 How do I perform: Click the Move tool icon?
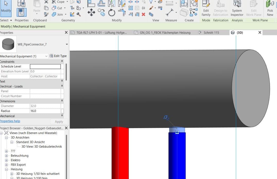pos(91,12)
